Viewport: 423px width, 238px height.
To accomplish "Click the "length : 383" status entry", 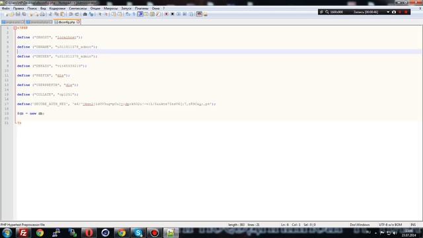I will [237, 225].
